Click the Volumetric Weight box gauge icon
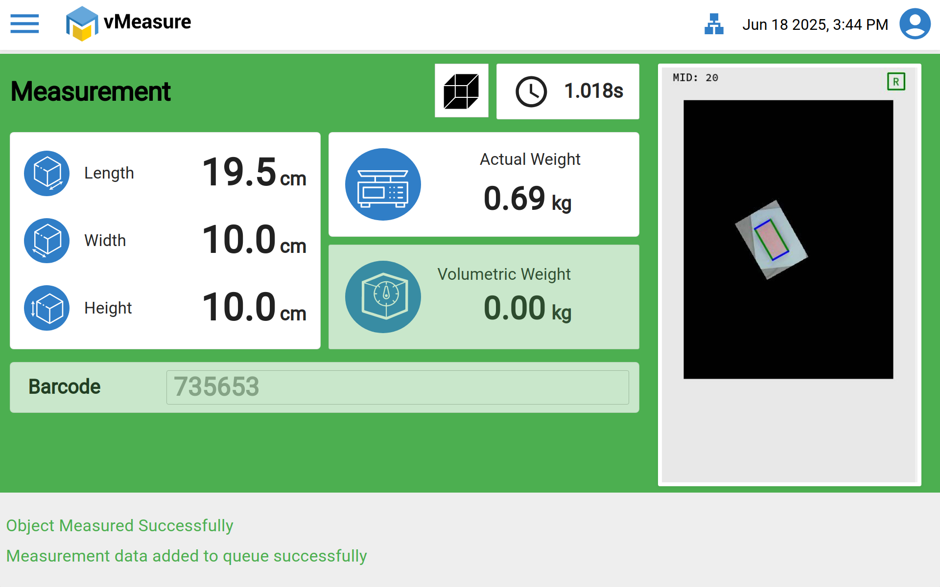Image resolution: width=940 pixels, height=587 pixels. point(383,297)
